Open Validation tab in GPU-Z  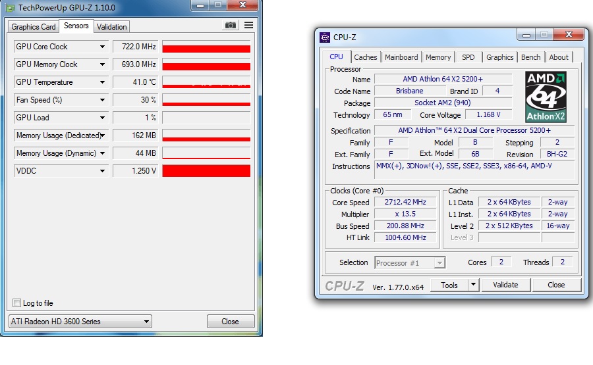click(x=111, y=27)
